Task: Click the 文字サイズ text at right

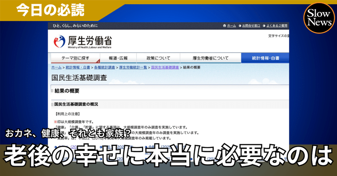Action: [278, 36]
